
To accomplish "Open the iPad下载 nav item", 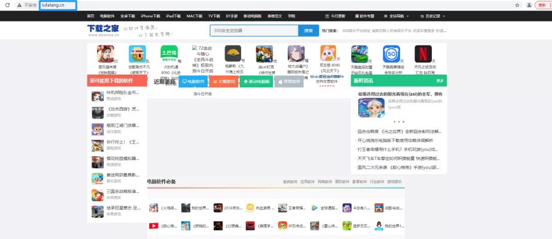I will tap(173, 16).
